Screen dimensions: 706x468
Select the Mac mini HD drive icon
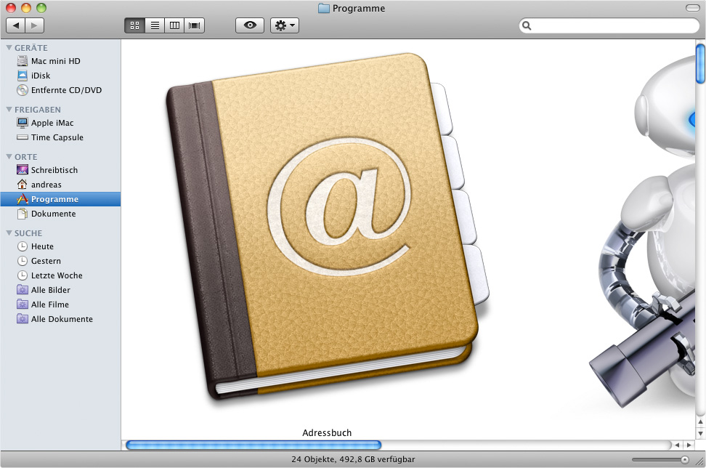coord(22,61)
